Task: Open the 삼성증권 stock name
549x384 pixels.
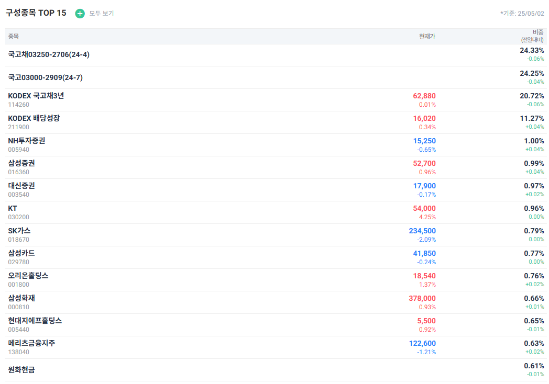Action: (x=21, y=163)
